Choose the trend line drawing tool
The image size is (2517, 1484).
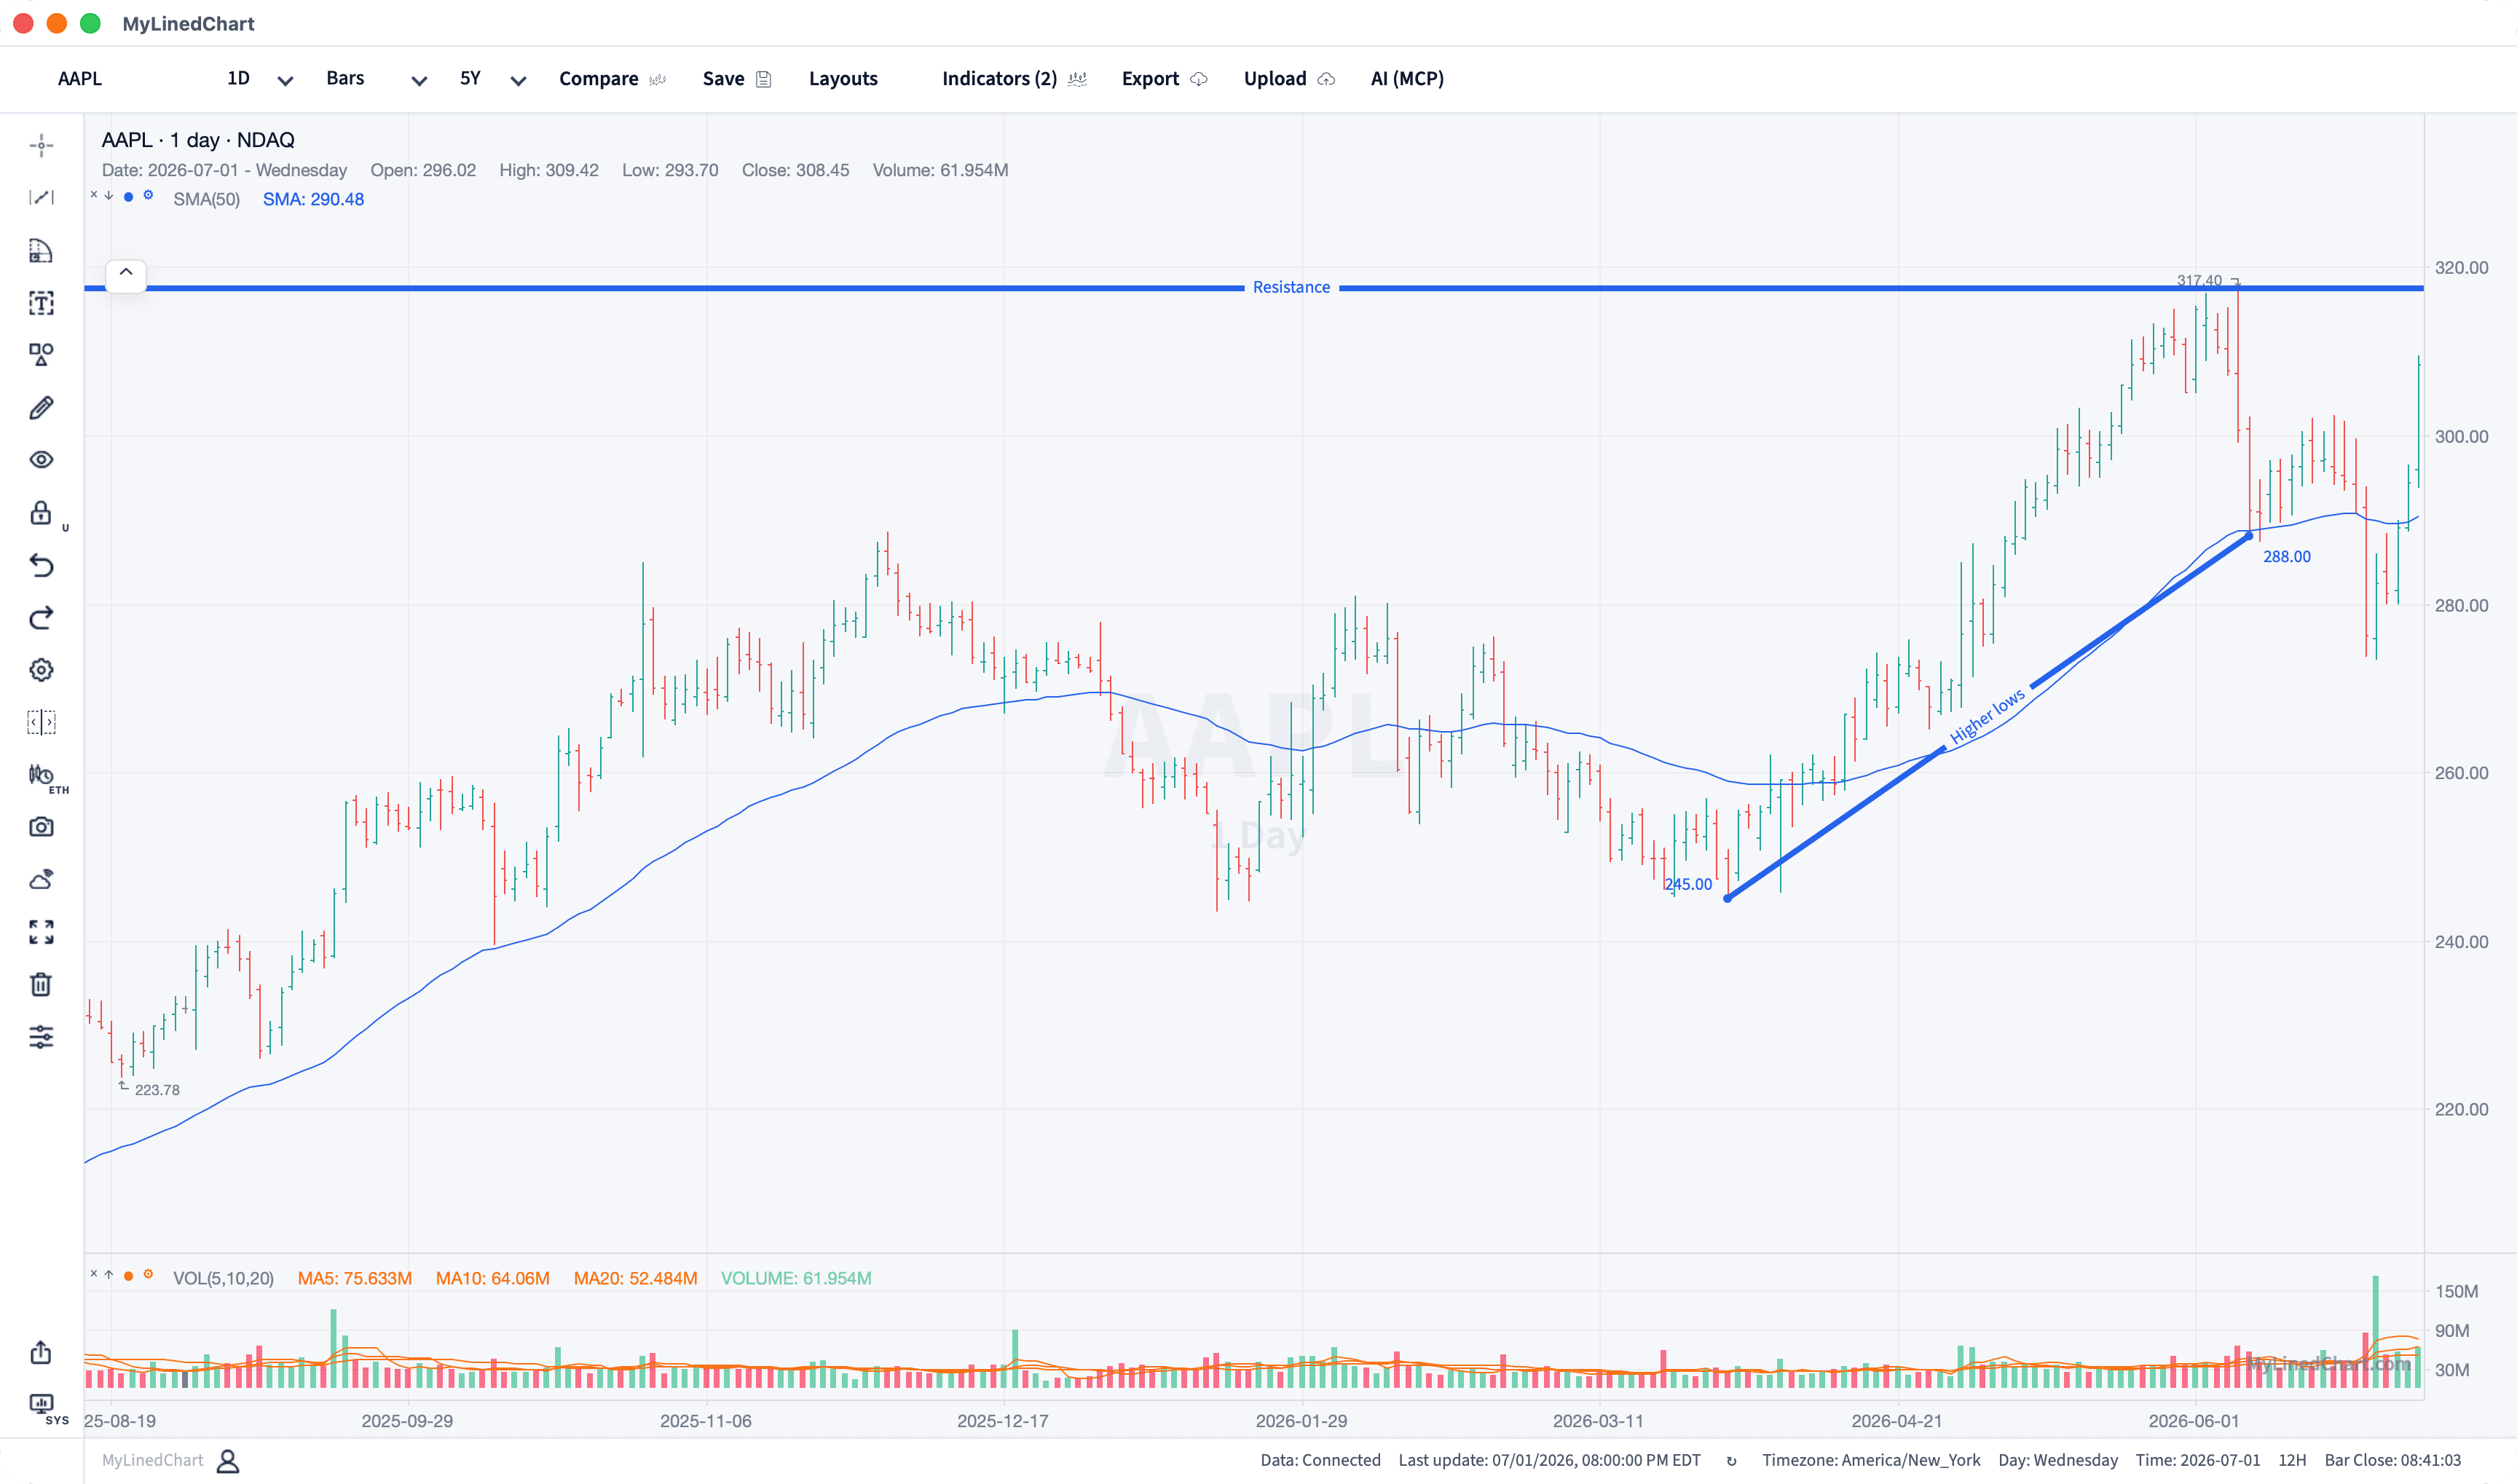pyautogui.click(x=41, y=197)
